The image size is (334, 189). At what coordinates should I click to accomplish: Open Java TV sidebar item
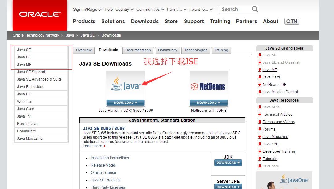coord(41,116)
